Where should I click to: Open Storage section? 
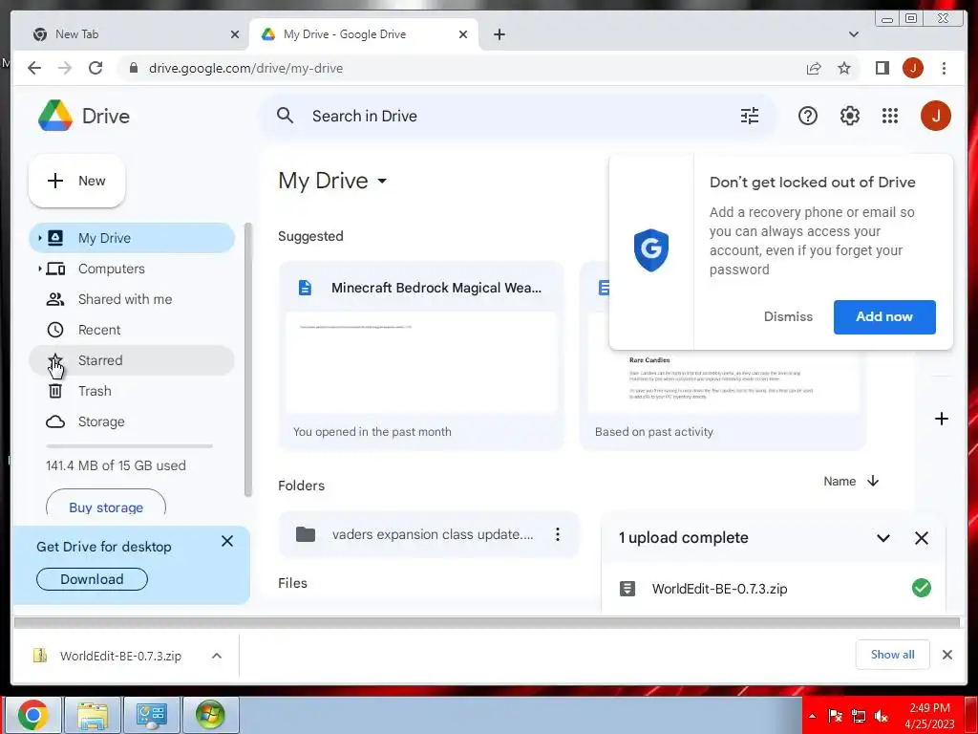tap(132, 421)
